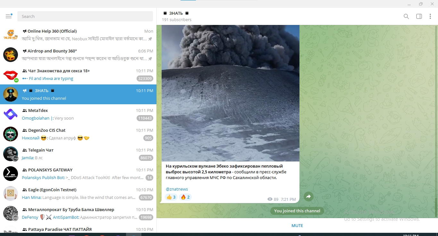
Task: Click unread badge 110443 on MetaTdex
Action: (145, 118)
